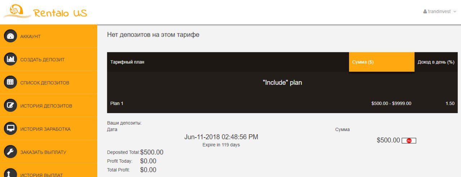Select the table grid icon for СПИСОК ДЕПОЗИТОВ
Screen dimensions: 461x177
click(x=10, y=82)
